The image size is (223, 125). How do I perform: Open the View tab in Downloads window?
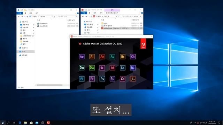coord(37,13)
